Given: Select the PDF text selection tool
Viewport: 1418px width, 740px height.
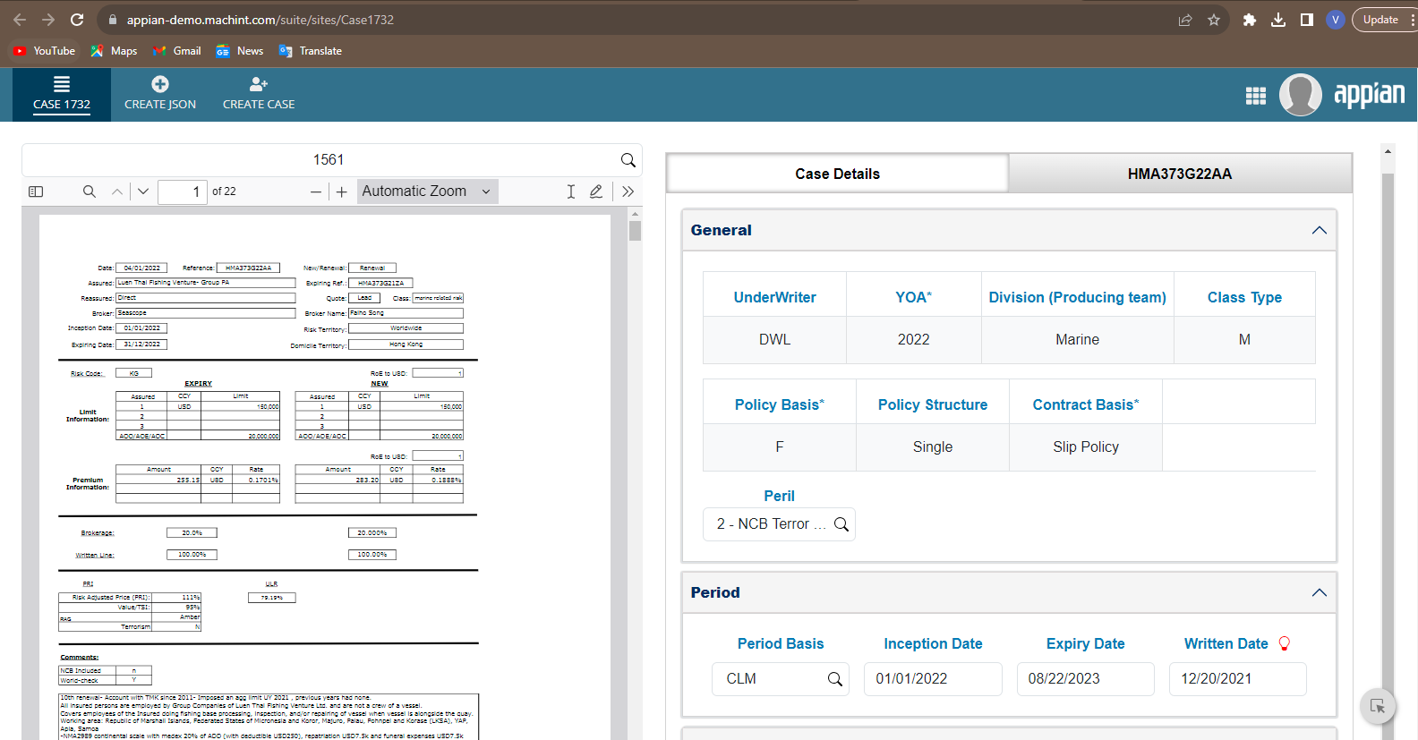Looking at the screenshot, I should pyautogui.click(x=571, y=191).
